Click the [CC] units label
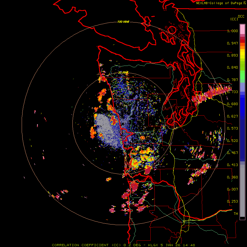 234,19
